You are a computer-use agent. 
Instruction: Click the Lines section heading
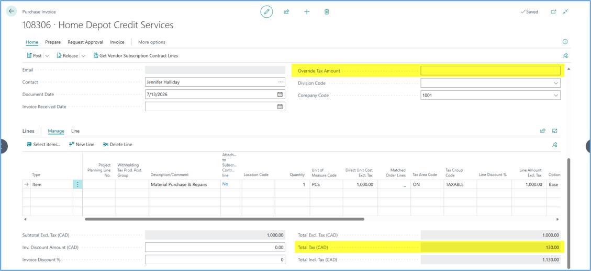point(28,131)
